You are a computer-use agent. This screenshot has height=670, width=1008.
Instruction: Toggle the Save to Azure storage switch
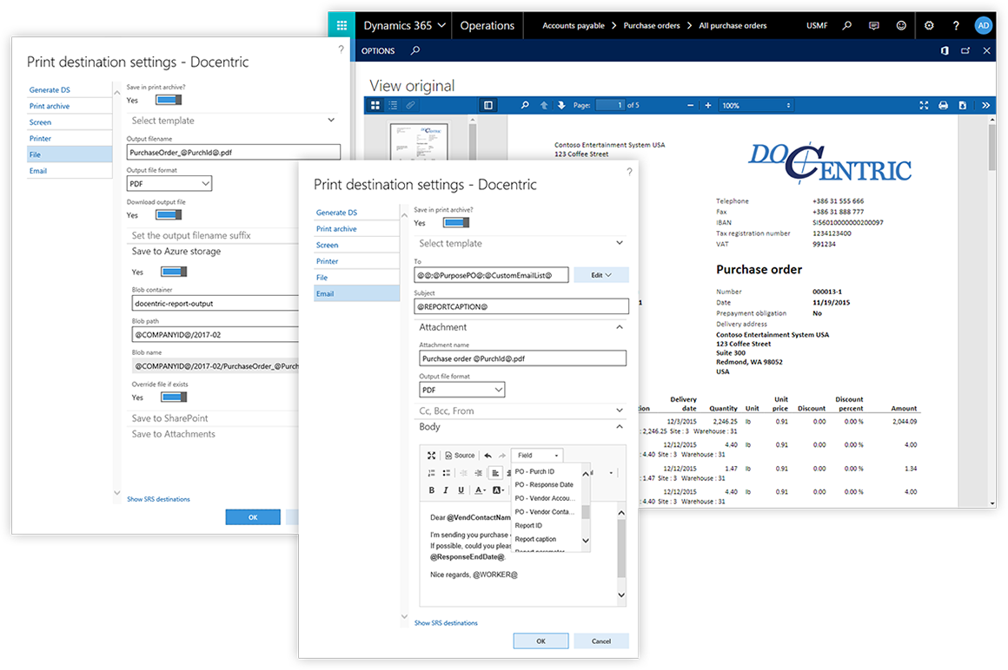click(x=174, y=273)
